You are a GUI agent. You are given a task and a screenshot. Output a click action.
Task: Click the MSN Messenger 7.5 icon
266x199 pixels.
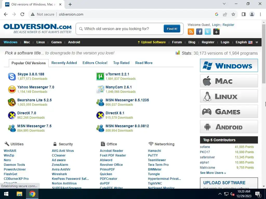(x=12, y=128)
